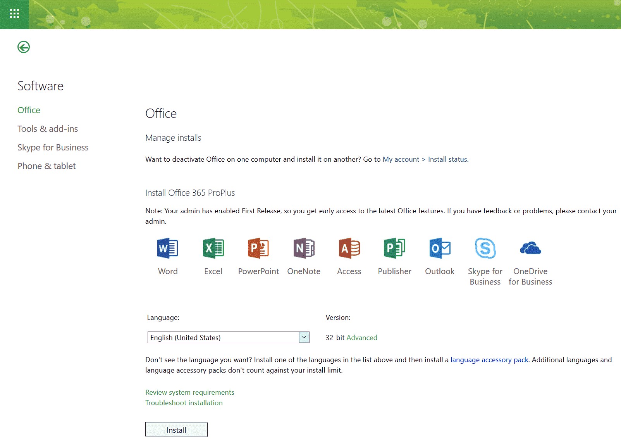Click the Install Office 365 ProPlus heading
Viewport: 621px width, 442px height.
[x=190, y=193]
